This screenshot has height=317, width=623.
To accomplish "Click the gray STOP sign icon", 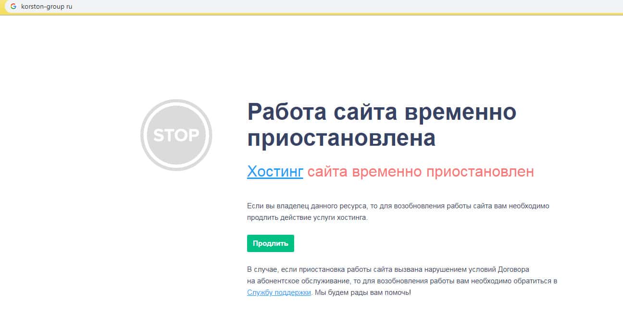I will point(176,135).
